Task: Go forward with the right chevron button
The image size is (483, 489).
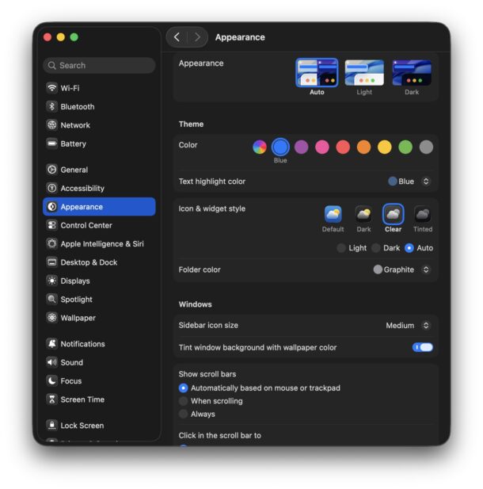Action: (x=197, y=37)
